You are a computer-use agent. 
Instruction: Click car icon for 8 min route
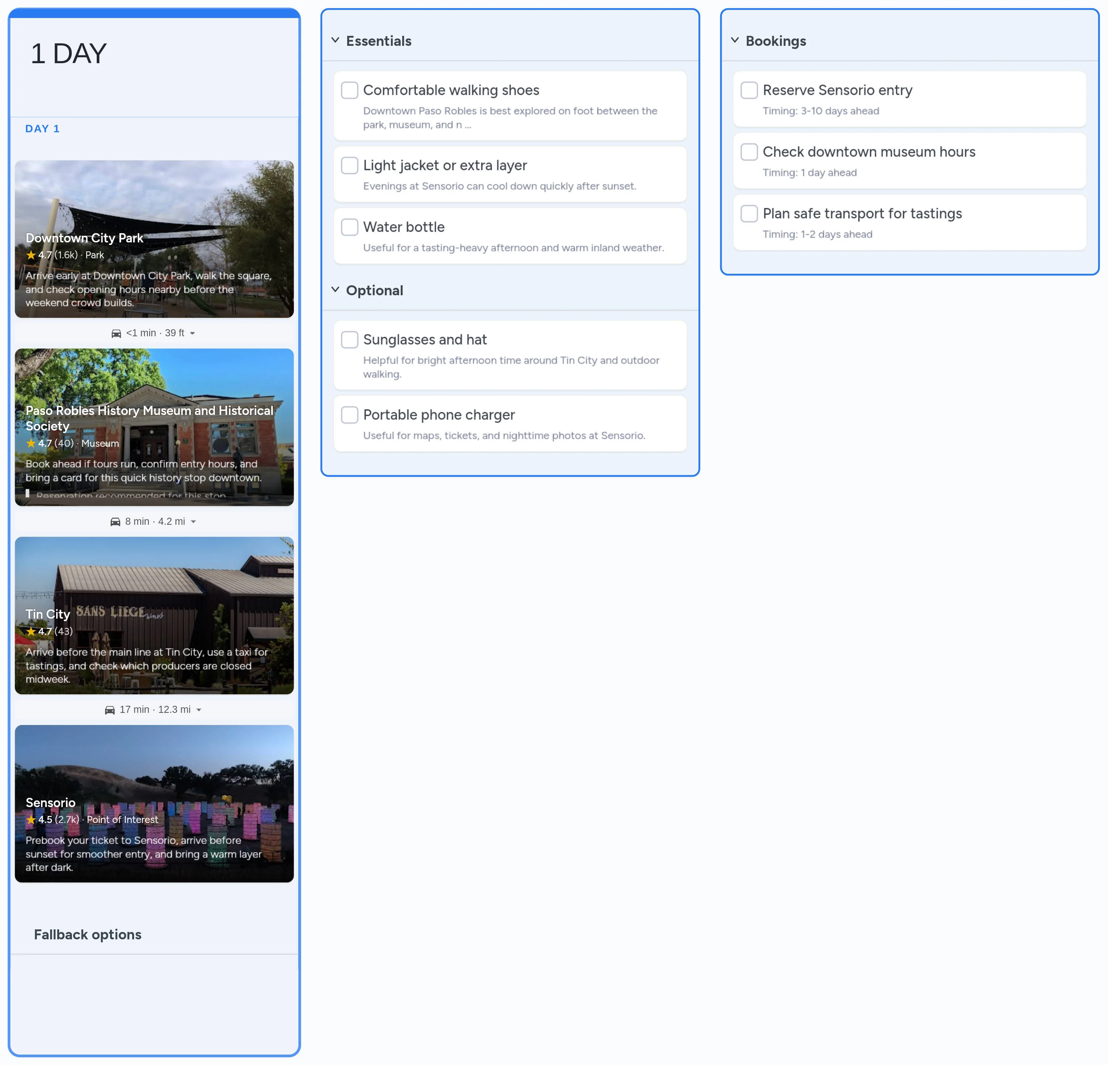click(115, 521)
